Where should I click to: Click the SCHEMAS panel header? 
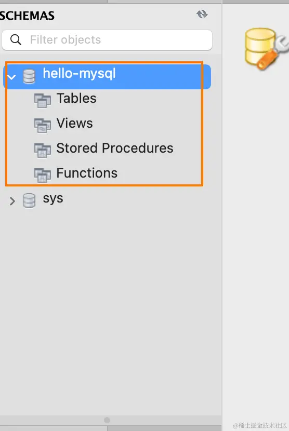[x=27, y=16]
